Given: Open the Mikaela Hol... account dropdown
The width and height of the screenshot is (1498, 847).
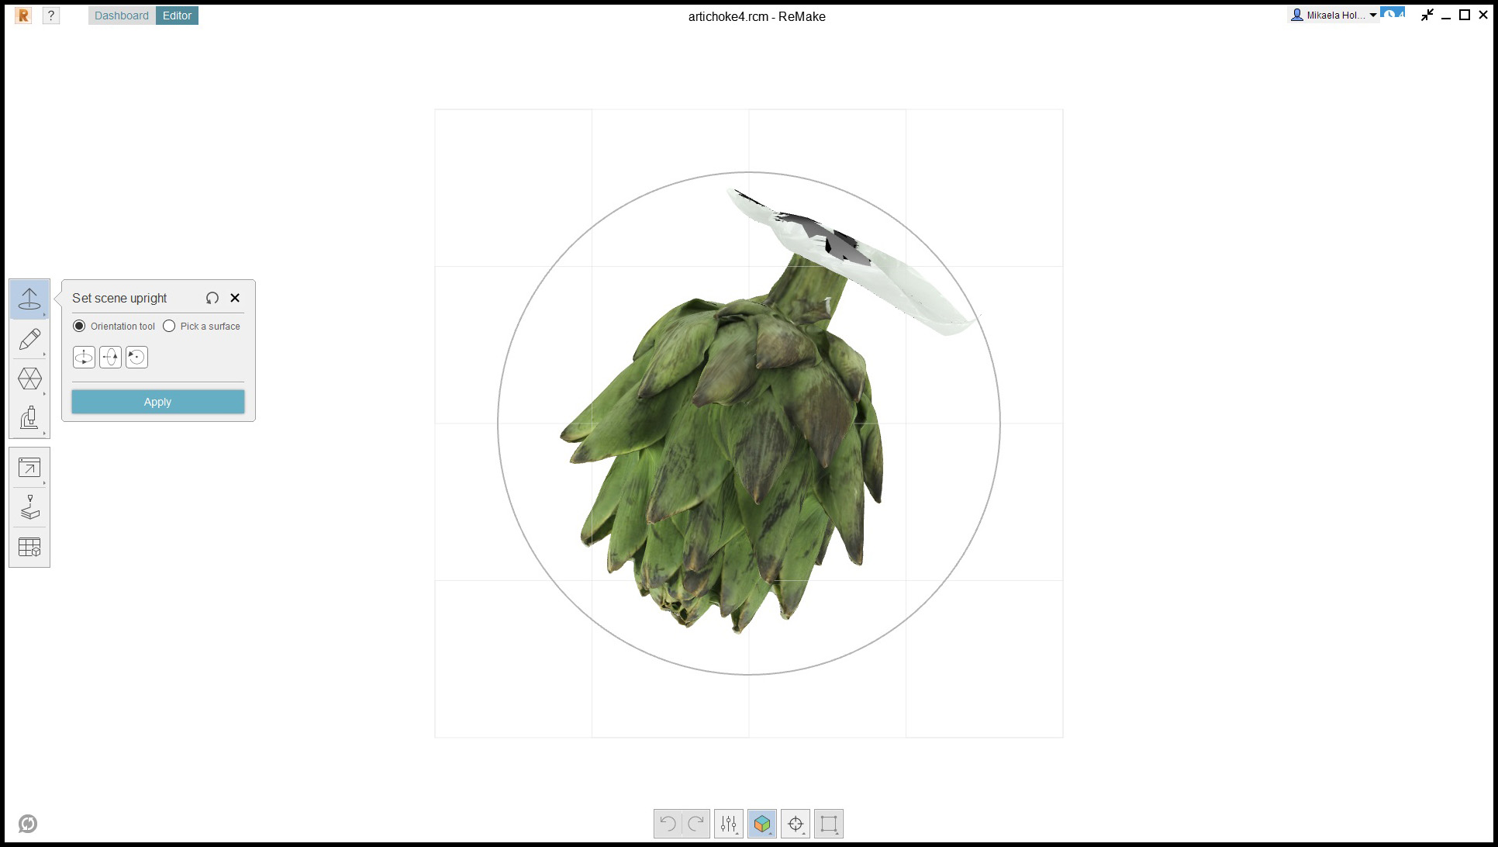Looking at the screenshot, I should pos(1333,16).
